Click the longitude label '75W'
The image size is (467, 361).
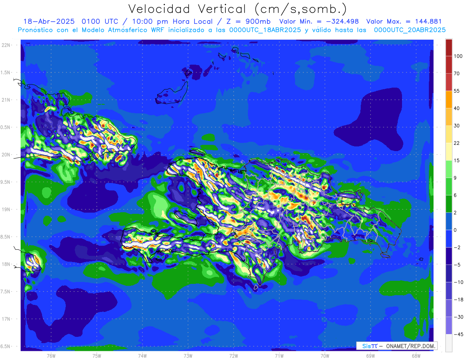tap(97, 356)
